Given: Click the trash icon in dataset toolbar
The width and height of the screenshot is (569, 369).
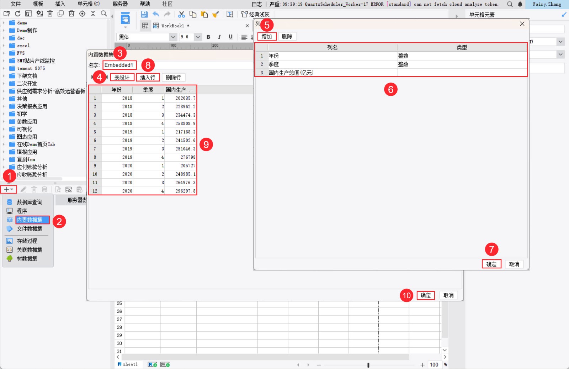Looking at the screenshot, I should click(34, 190).
